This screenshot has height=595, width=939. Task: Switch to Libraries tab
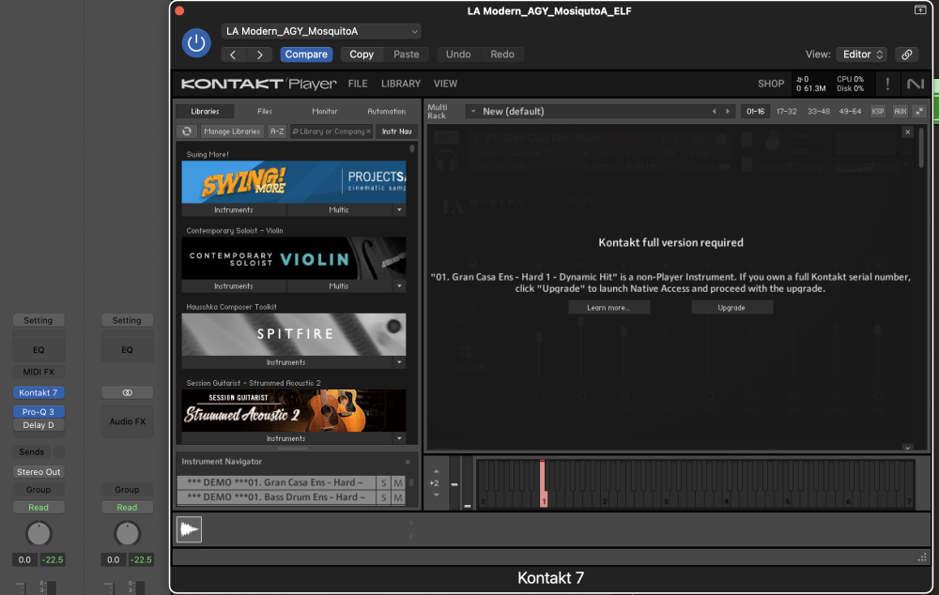click(x=205, y=112)
